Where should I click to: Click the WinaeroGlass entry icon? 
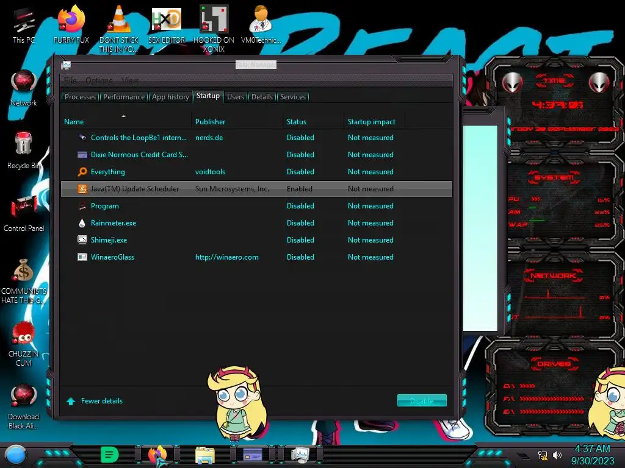click(x=82, y=257)
